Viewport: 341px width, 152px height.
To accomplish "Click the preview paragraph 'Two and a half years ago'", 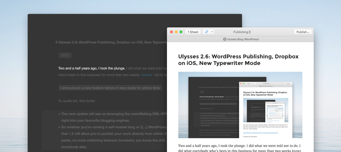I will click(x=240, y=148).
